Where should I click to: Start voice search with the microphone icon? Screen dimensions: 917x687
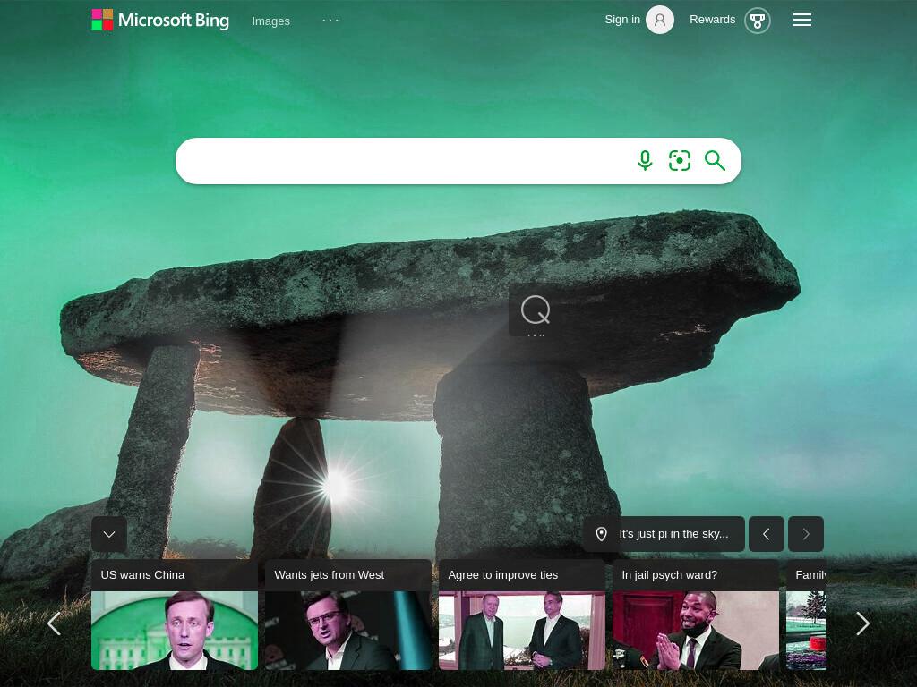pyautogui.click(x=645, y=161)
